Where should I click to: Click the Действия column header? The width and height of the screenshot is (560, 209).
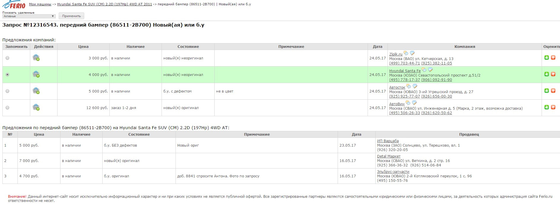point(44,47)
